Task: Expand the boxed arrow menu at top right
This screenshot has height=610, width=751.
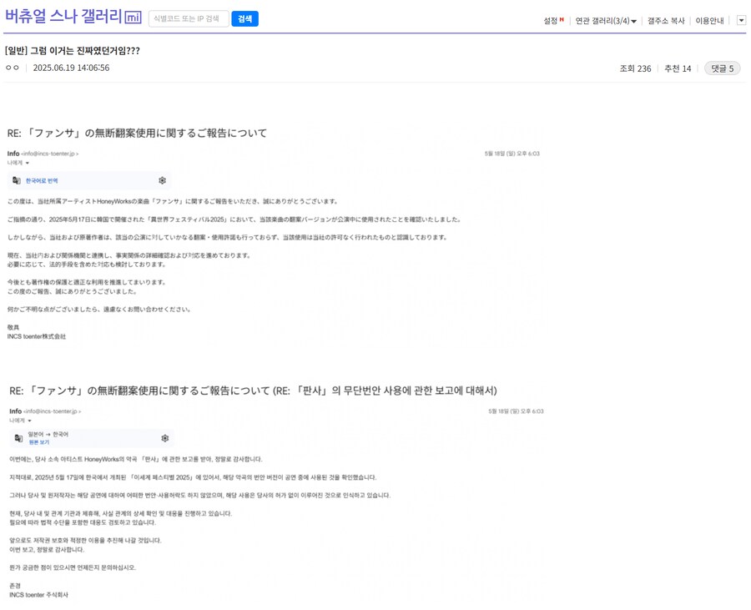Action: 741,21
